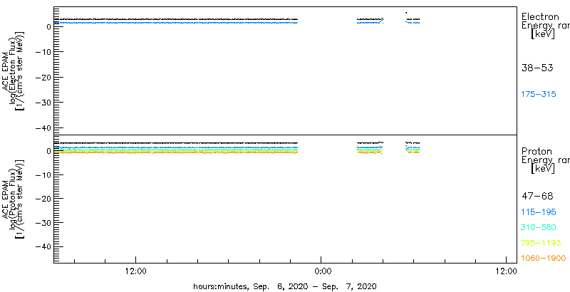The height and width of the screenshot is (292, 570).
Task: Click the blue 115-195 proton legend entry
Action: pyautogui.click(x=539, y=212)
